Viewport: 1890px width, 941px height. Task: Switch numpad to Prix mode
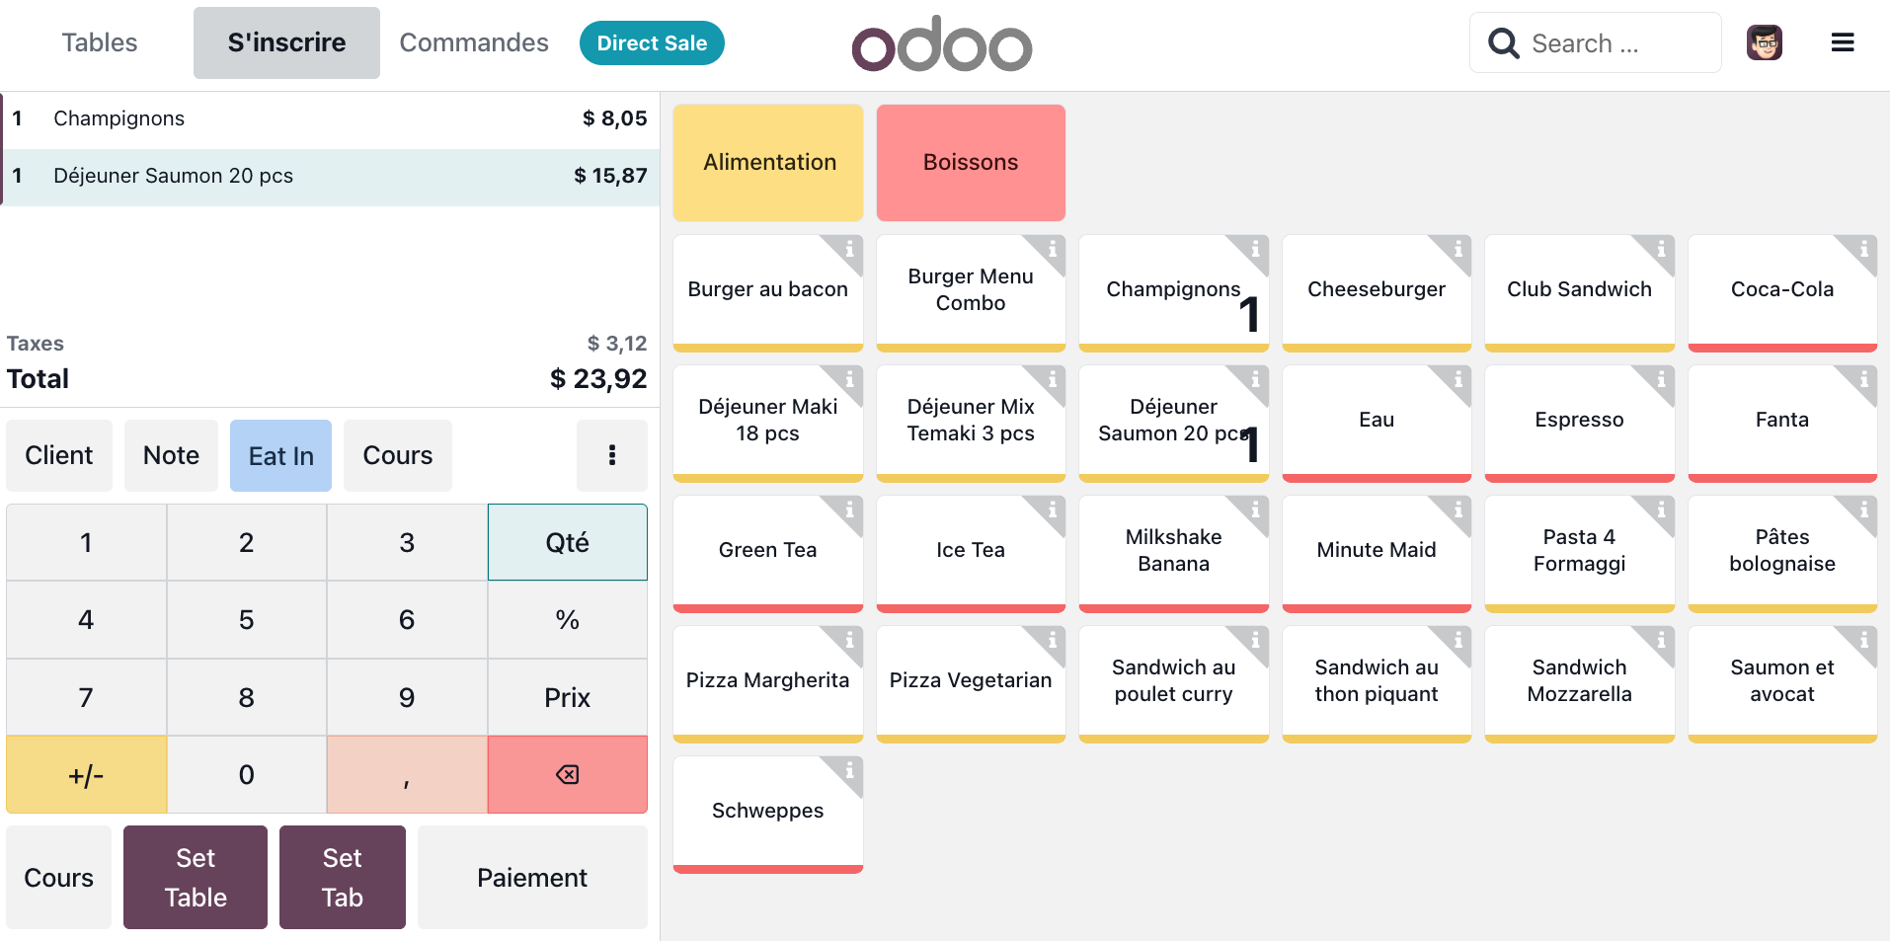tap(567, 698)
